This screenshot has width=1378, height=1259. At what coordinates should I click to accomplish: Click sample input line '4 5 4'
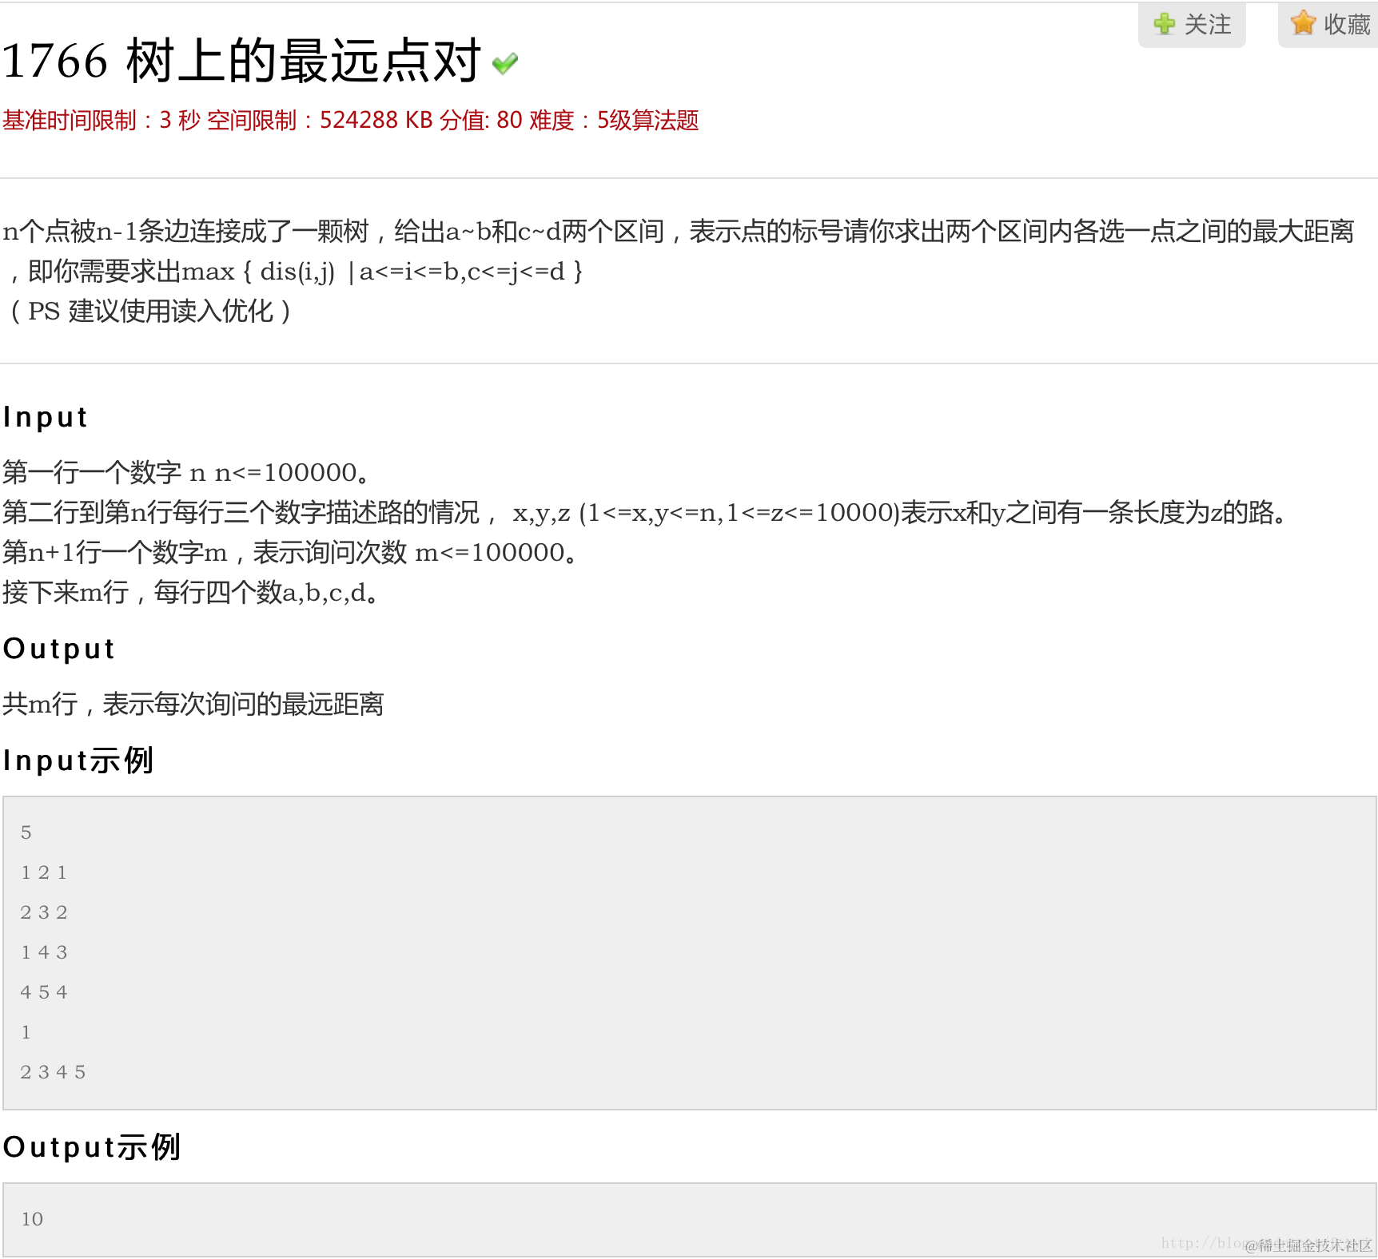click(x=44, y=992)
